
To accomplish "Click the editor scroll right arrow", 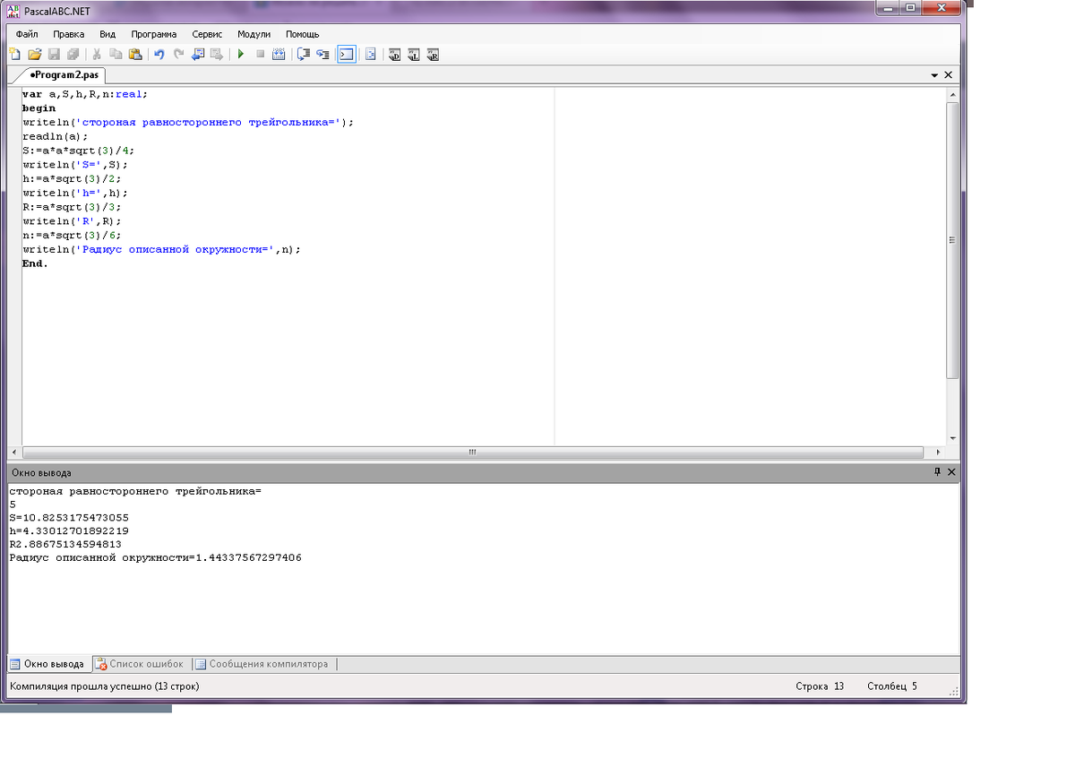I will click(x=938, y=452).
